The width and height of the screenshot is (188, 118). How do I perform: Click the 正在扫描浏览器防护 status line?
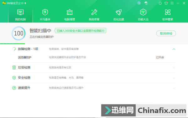[41, 37]
